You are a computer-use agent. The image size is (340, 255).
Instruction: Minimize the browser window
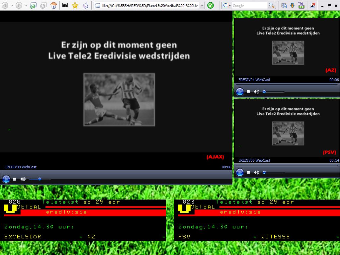pyautogui.click(x=322, y=6)
